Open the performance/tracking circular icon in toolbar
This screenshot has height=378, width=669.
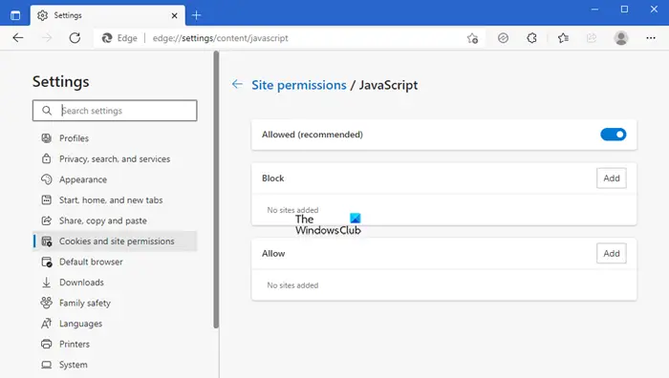pyautogui.click(x=503, y=38)
